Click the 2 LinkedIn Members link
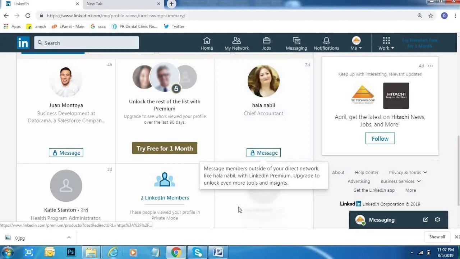The height and width of the screenshot is (259, 460). click(165, 198)
